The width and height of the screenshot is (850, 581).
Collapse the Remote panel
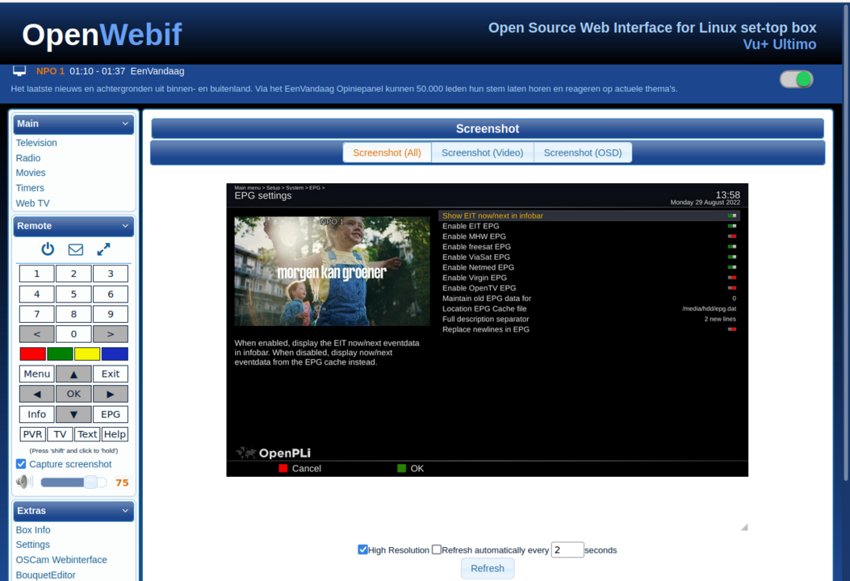pos(125,226)
